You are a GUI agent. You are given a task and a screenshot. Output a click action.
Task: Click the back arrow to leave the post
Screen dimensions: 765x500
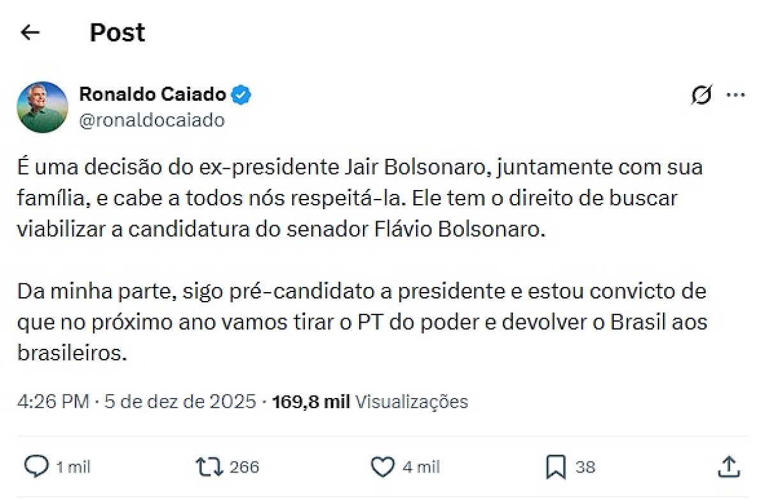tap(30, 32)
